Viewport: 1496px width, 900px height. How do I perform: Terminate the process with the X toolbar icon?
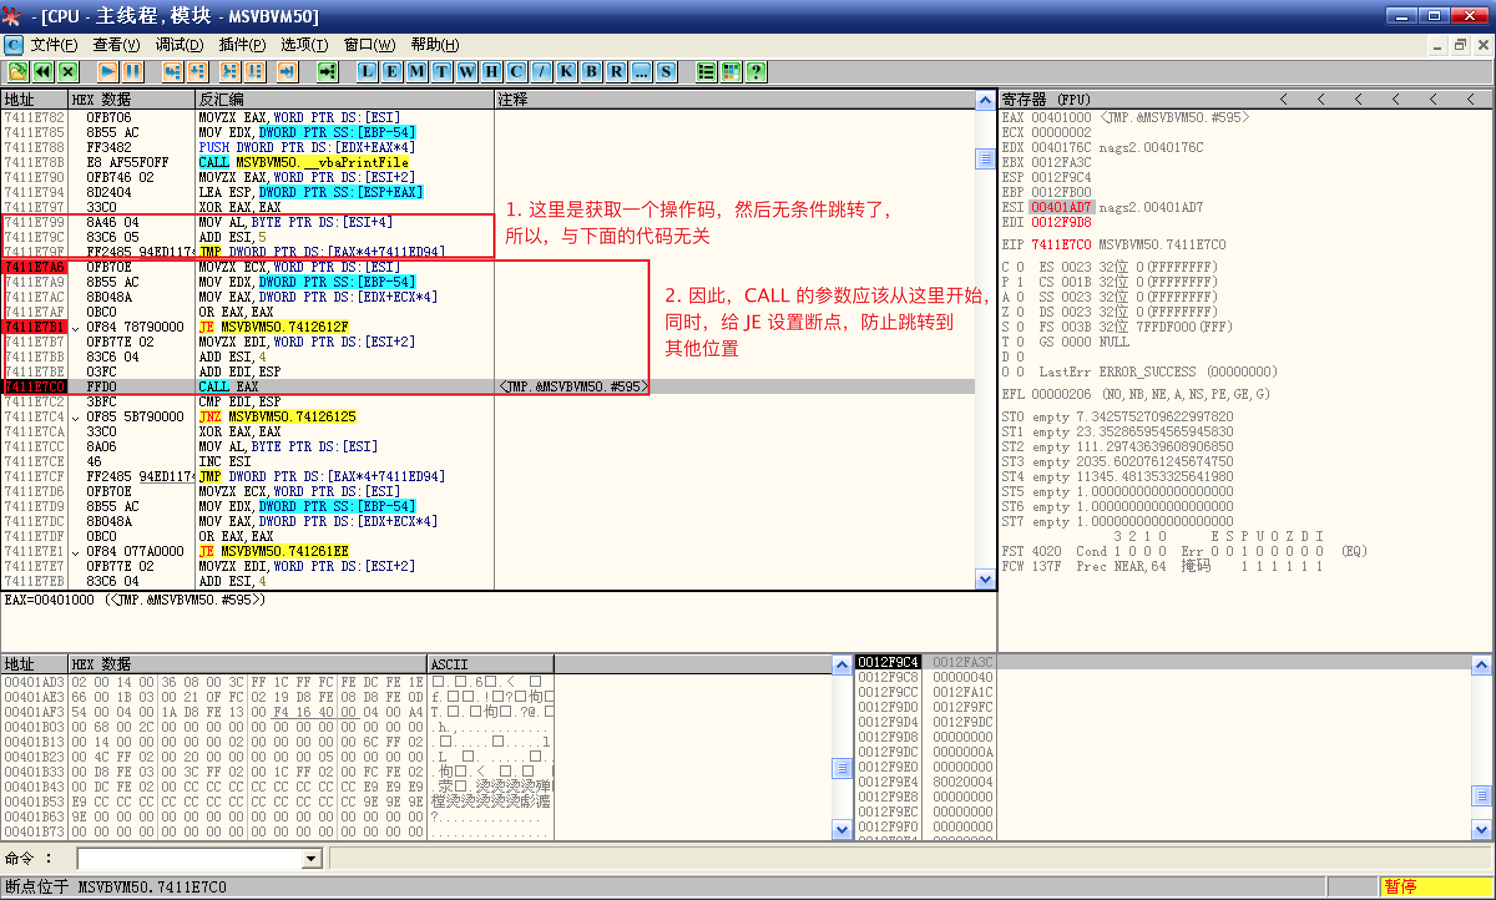(x=67, y=72)
